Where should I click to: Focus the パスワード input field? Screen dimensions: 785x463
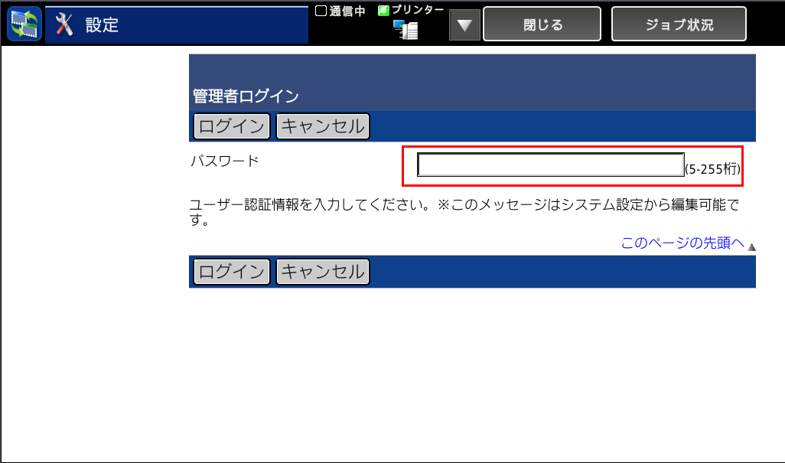550,165
